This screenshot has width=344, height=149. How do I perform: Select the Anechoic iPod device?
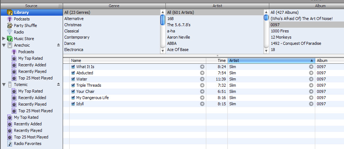click(22, 45)
